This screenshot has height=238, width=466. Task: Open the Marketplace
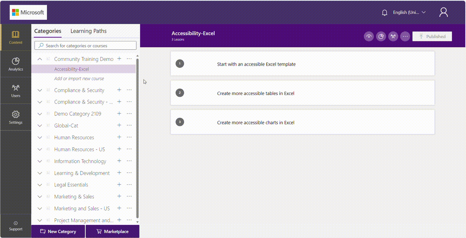[112, 231]
